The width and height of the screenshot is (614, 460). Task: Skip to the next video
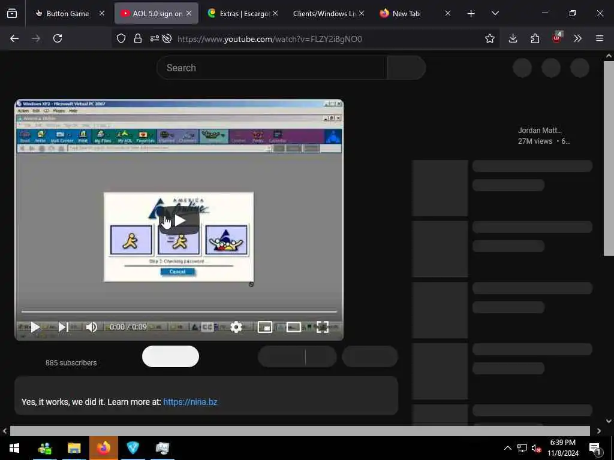pyautogui.click(x=63, y=327)
